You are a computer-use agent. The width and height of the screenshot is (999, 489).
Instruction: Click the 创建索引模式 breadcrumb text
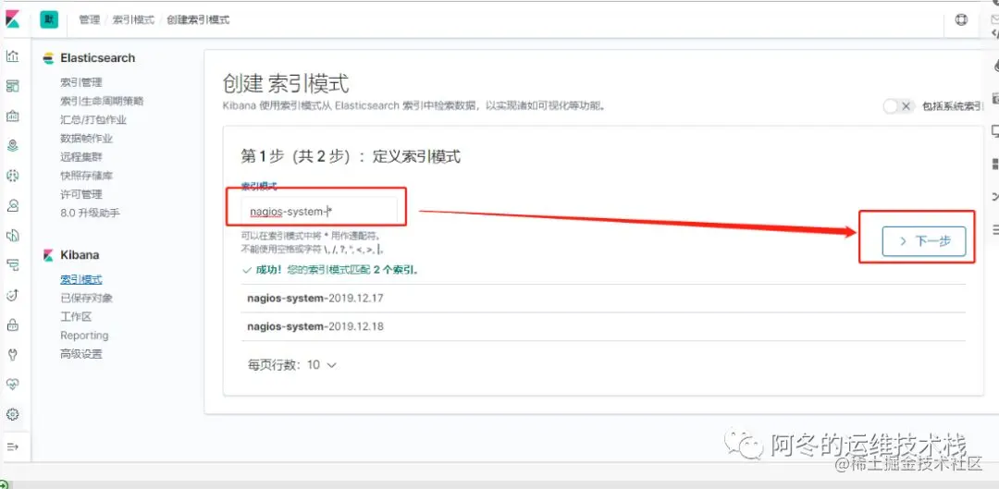tap(198, 19)
